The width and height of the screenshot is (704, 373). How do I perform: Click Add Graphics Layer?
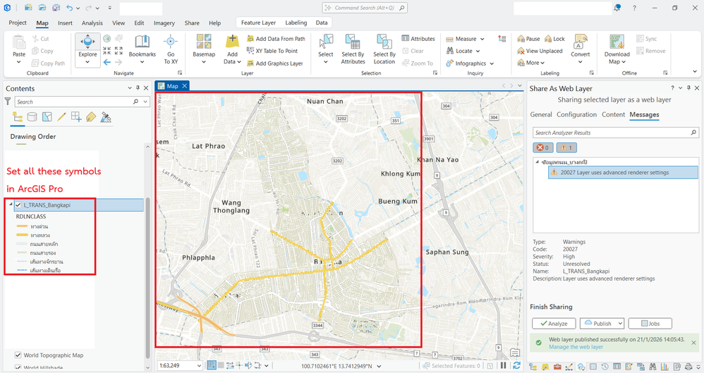coord(275,63)
